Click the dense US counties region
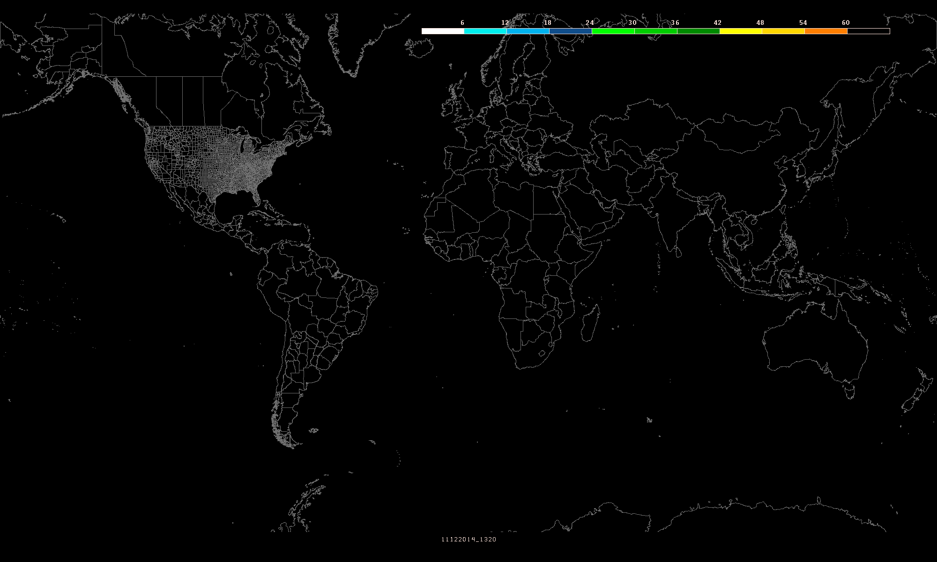The width and height of the screenshot is (937, 562). [234, 164]
